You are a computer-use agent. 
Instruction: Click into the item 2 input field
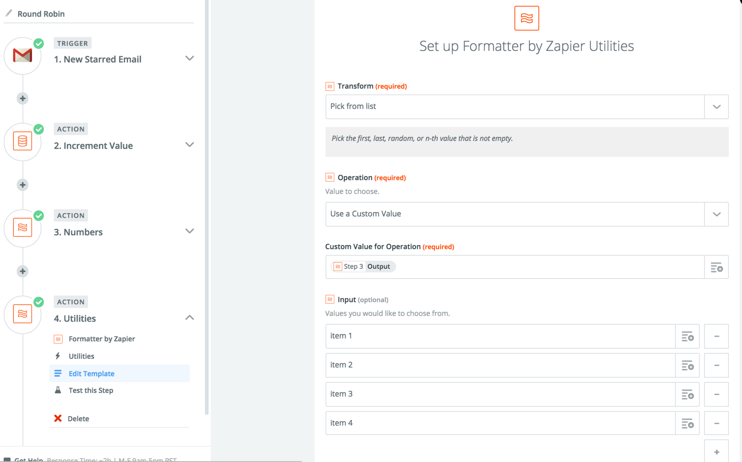pos(500,365)
